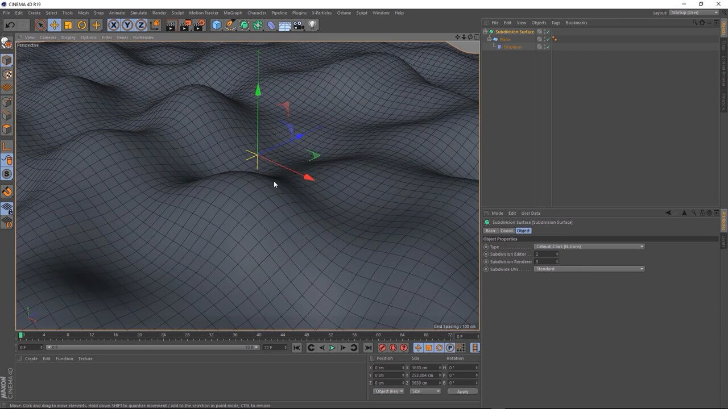
Task: Switch to the Coord. tab
Action: (506, 231)
